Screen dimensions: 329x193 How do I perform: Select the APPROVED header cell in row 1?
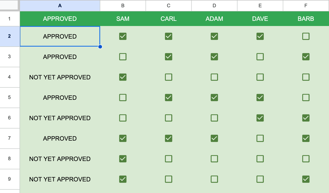(60, 19)
